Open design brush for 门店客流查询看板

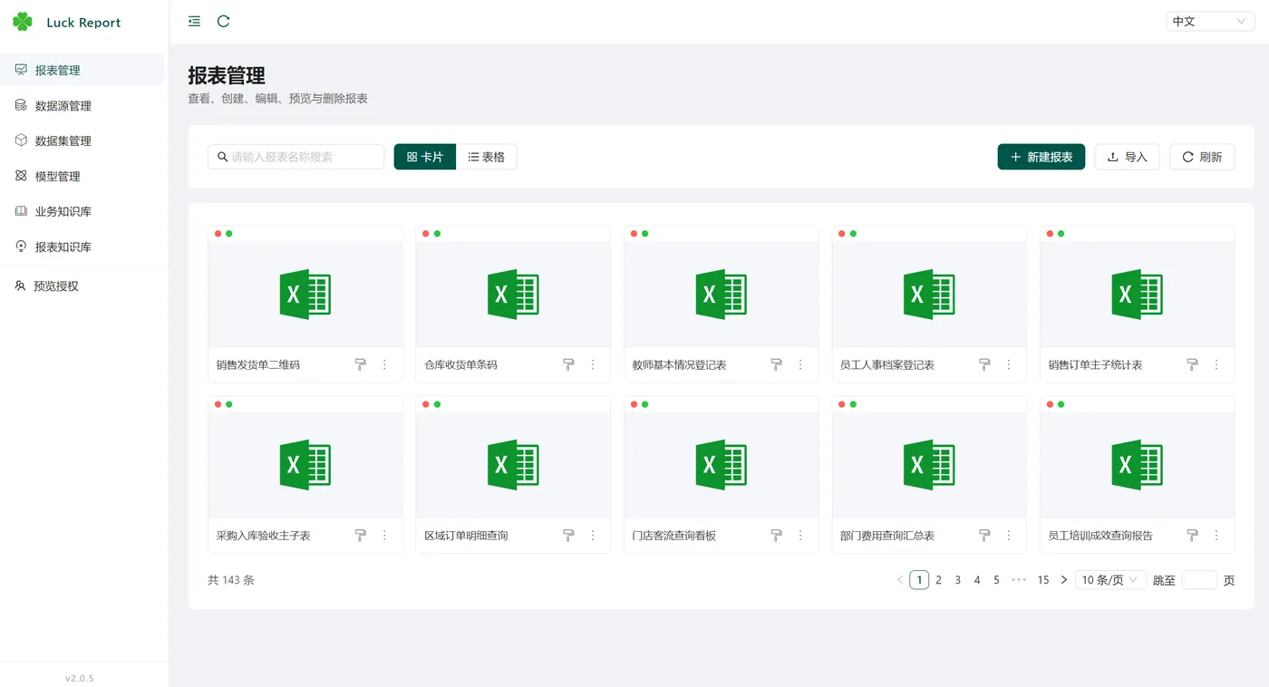point(777,536)
